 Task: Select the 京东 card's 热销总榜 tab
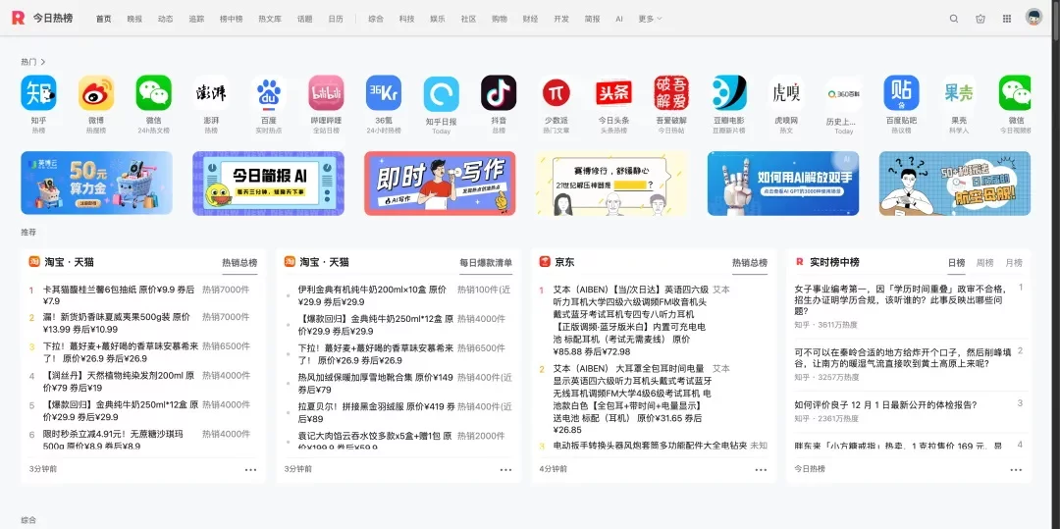750,263
